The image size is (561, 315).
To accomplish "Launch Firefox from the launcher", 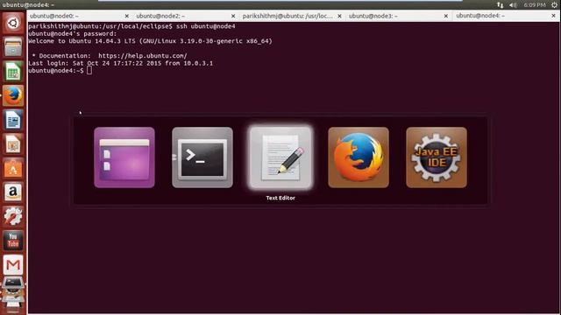I will tap(13, 95).
